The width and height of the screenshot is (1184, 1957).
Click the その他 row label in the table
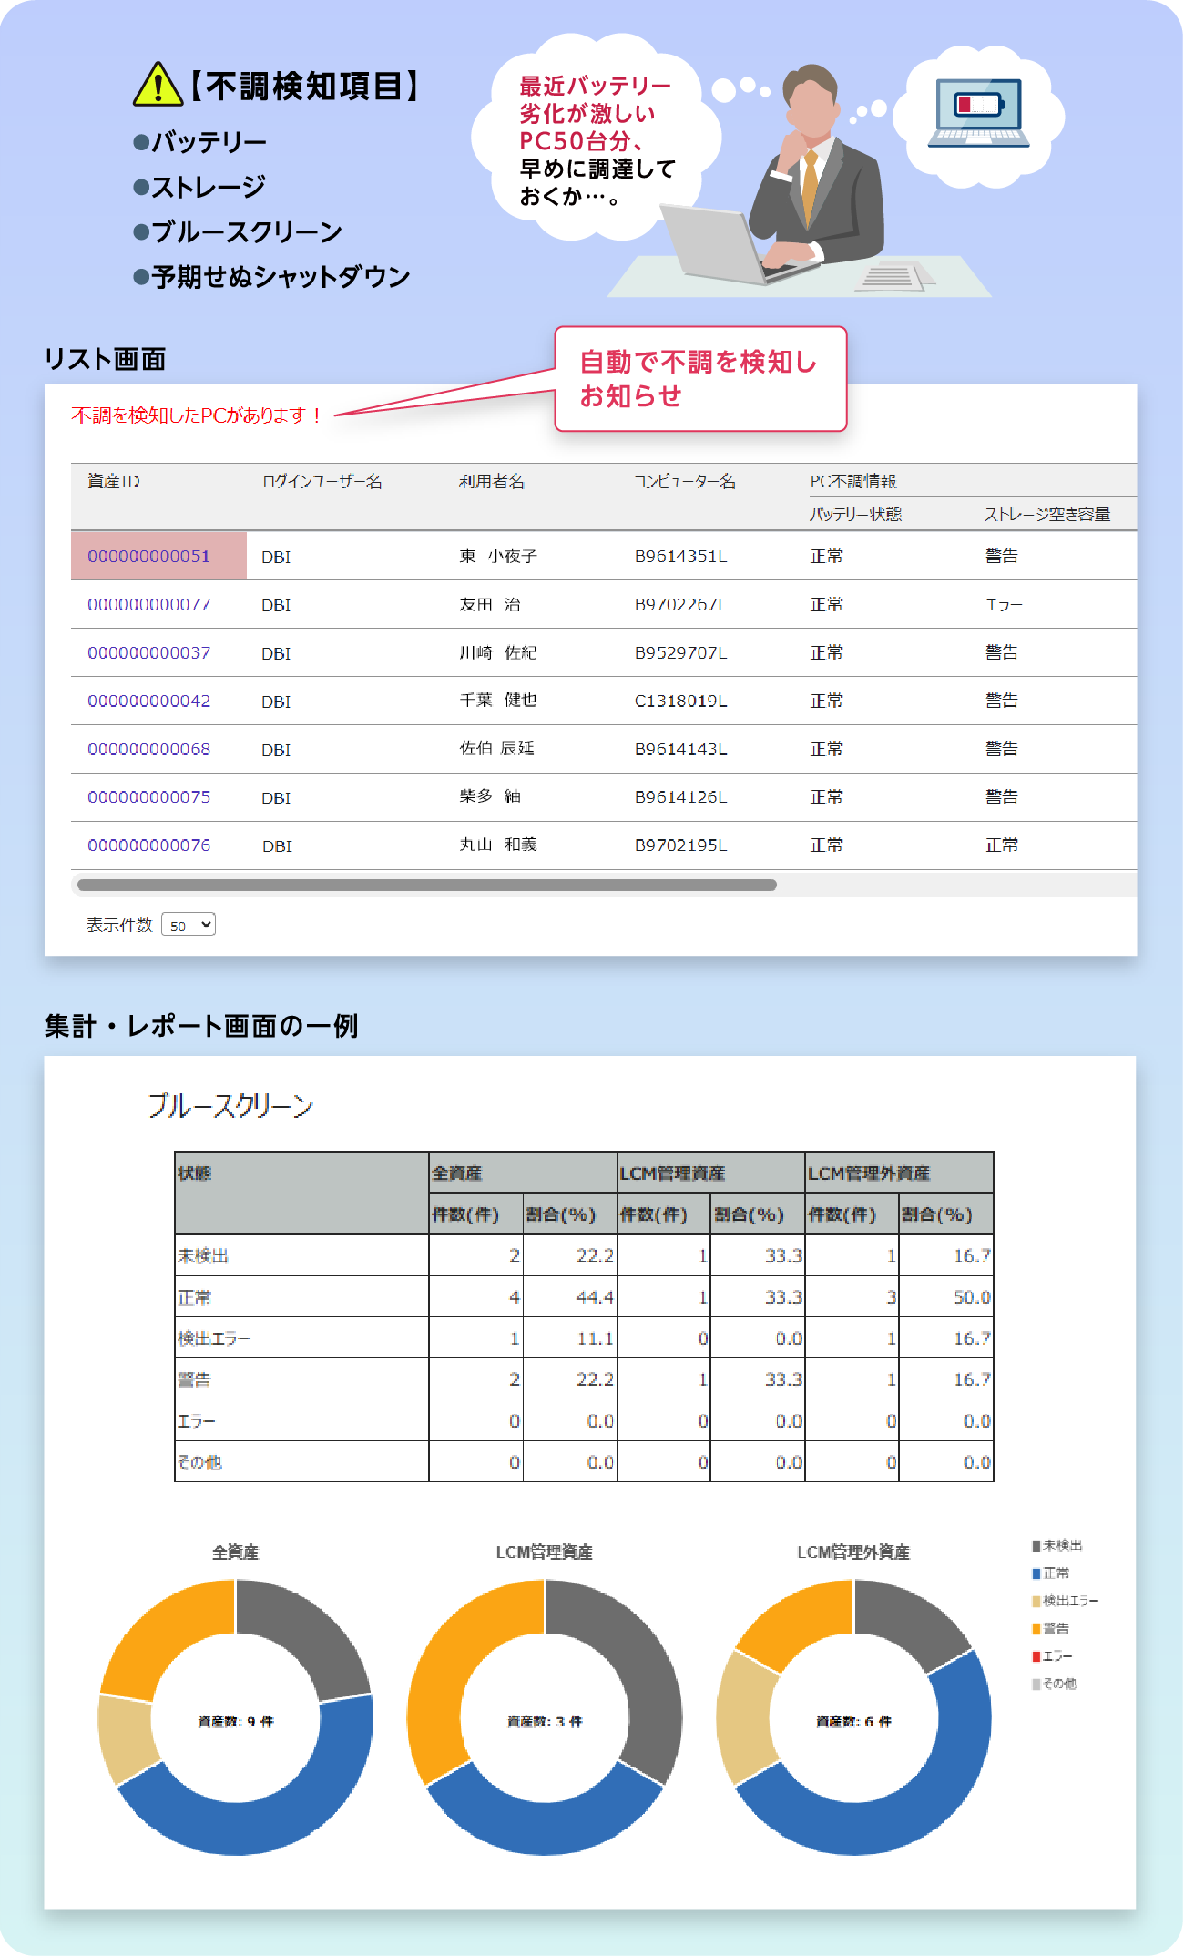click(199, 1461)
